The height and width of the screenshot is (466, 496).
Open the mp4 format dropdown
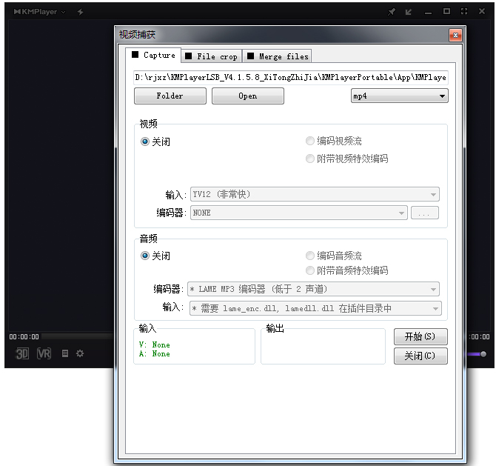399,96
